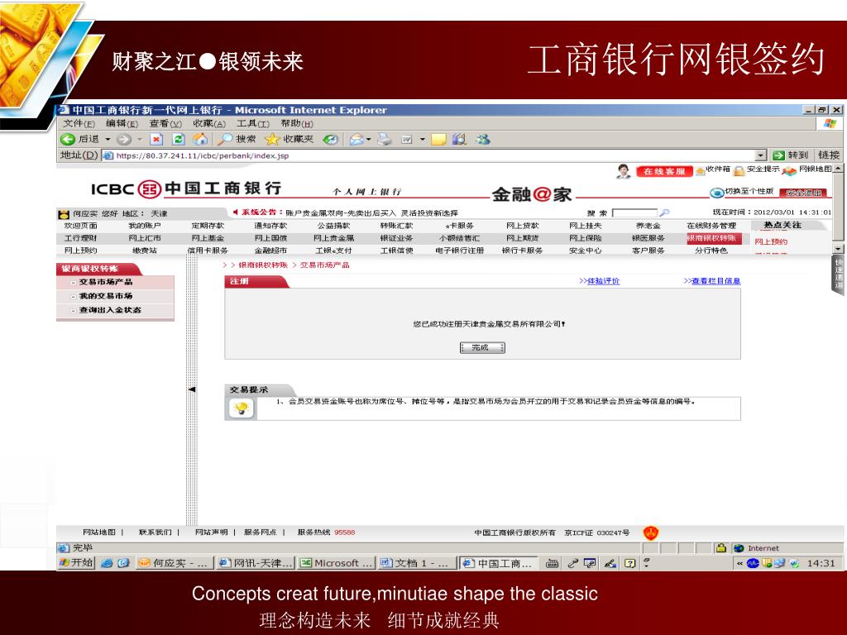
Task: Open the Back button history dropdown arrow
Action: (x=108, y=139)
